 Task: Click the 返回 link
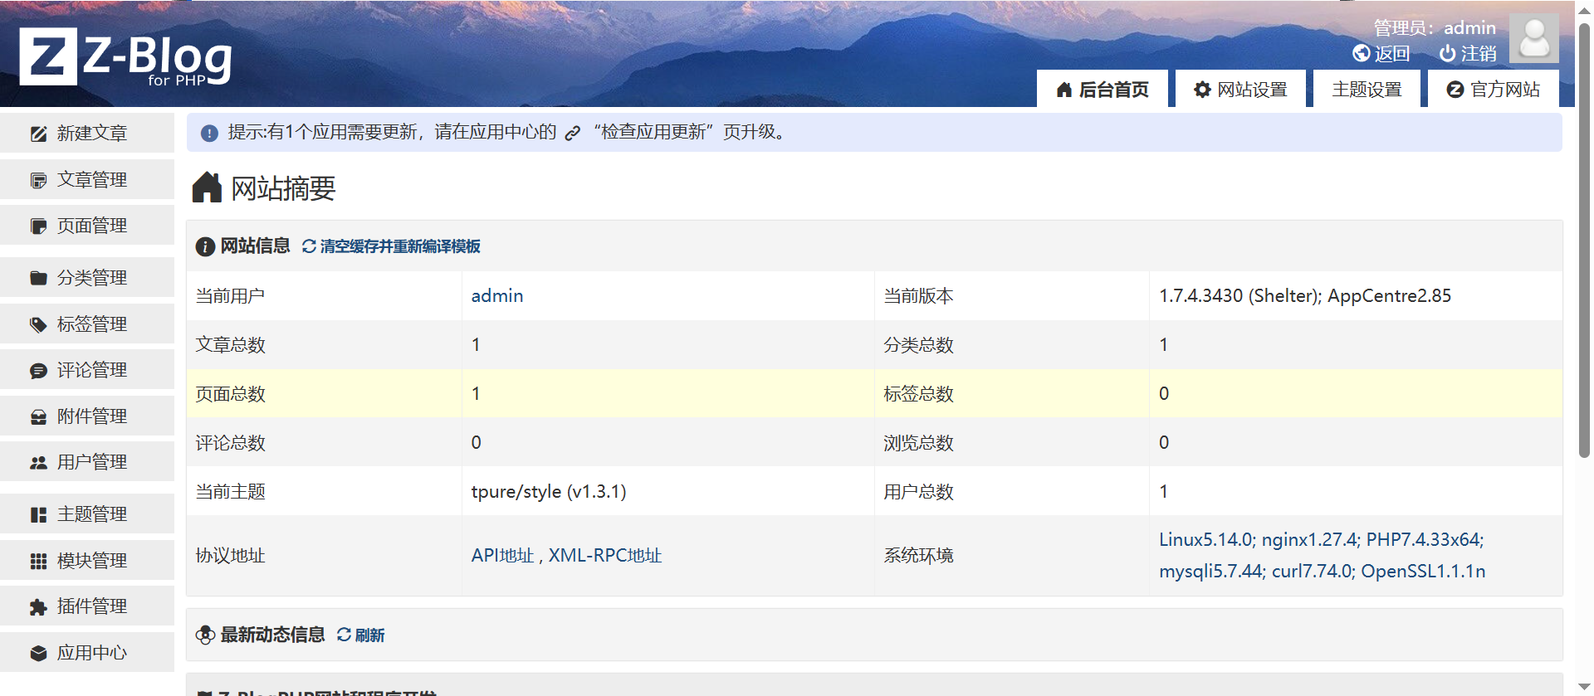tap(1391, 53)
